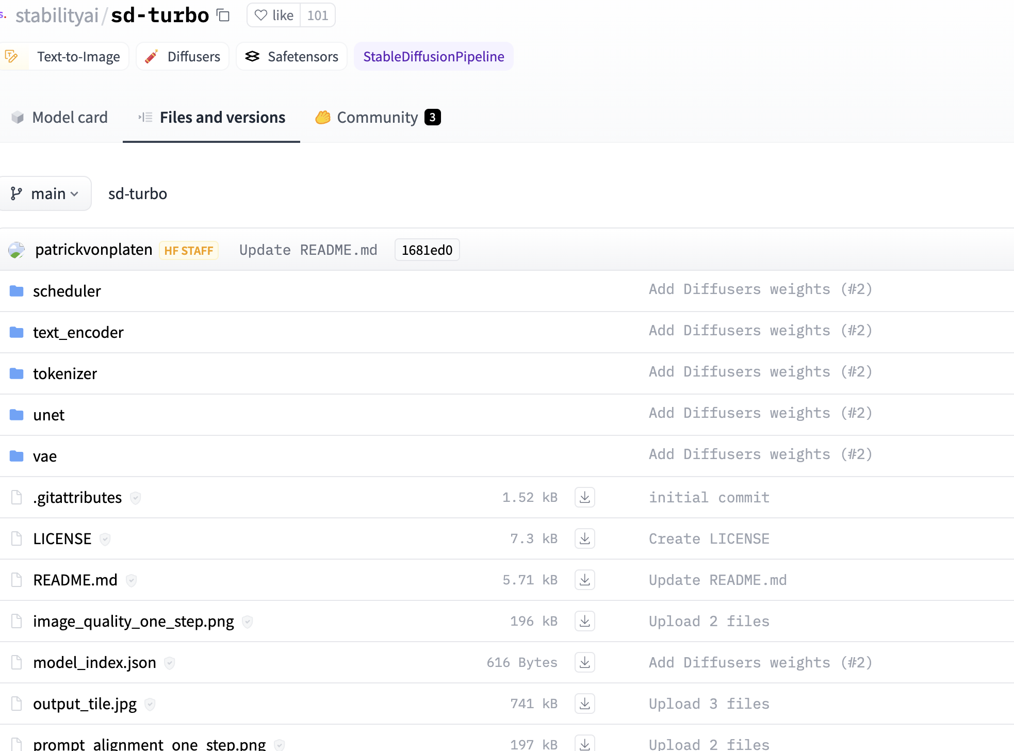This screenshot has height=751, width=1014.
Task: Open the Text-to-Image tag
Action: tap(64, 56)
